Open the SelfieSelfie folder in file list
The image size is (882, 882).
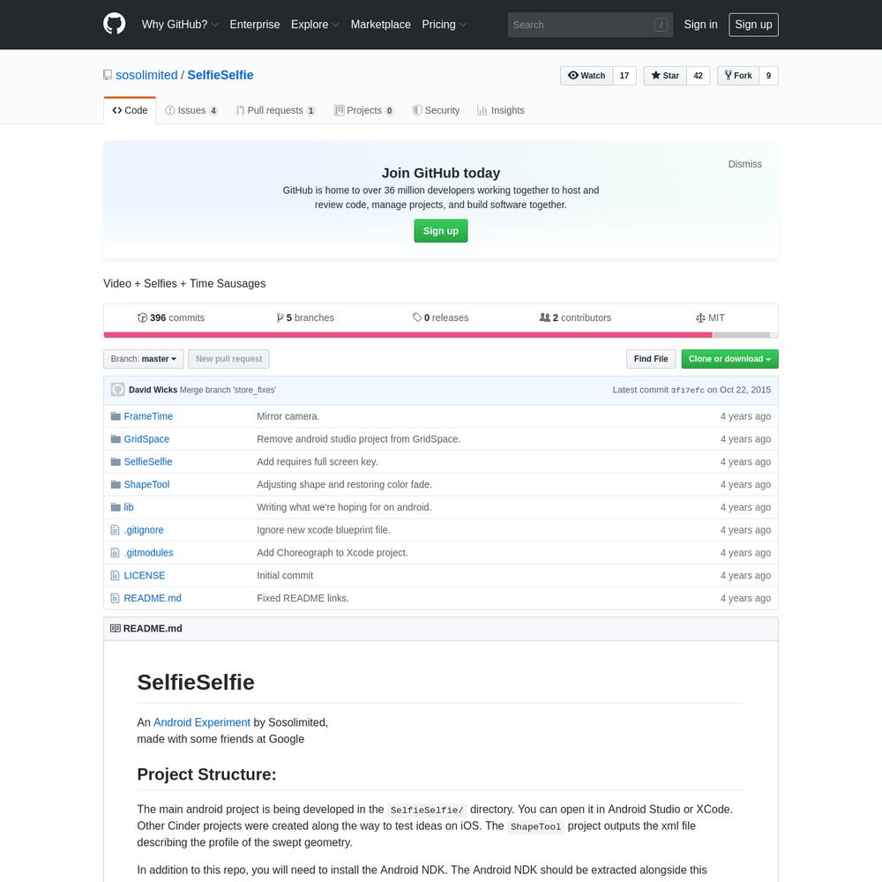click(x=148, y=462)
